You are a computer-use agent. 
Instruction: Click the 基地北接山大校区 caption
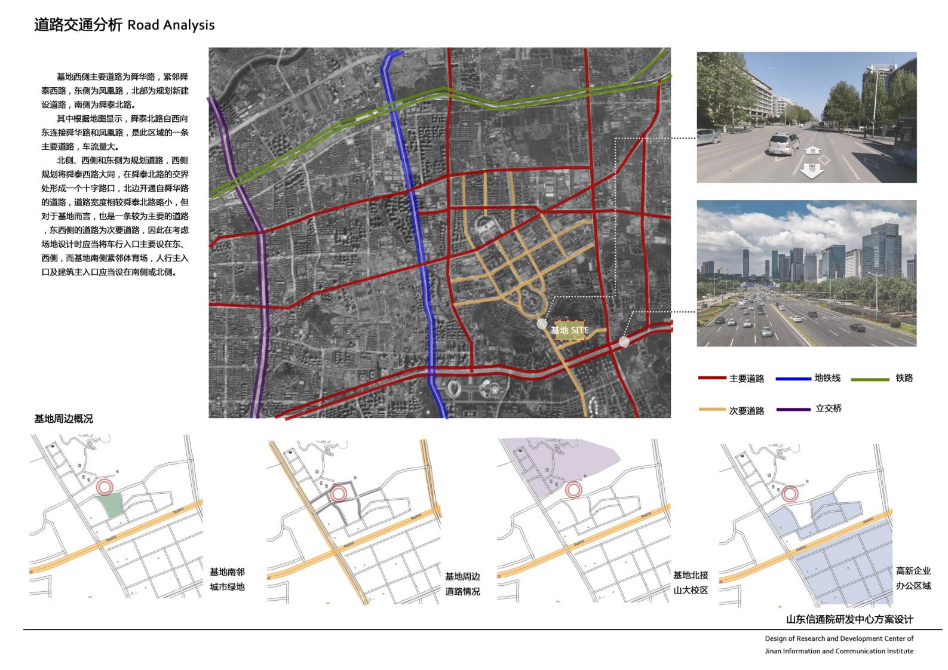691,582
